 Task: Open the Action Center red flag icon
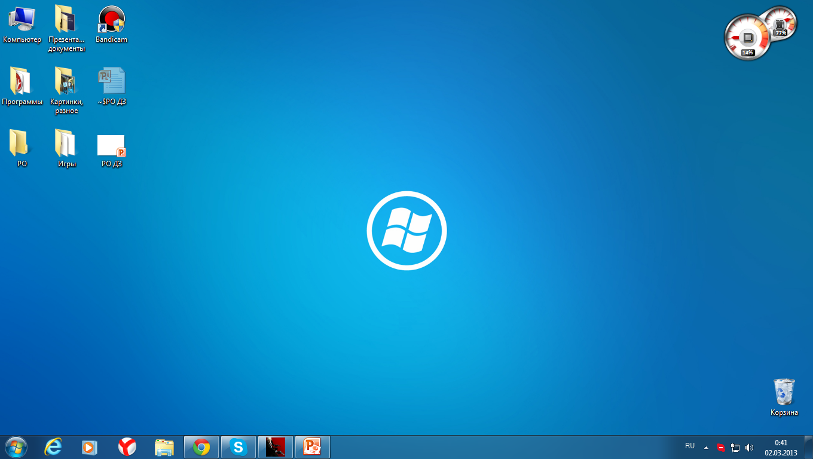(x=721, y=447)
